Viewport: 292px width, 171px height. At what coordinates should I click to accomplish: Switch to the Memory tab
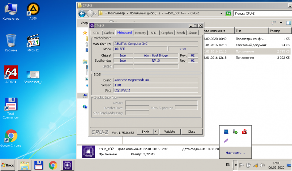click(x=141, y=33)
